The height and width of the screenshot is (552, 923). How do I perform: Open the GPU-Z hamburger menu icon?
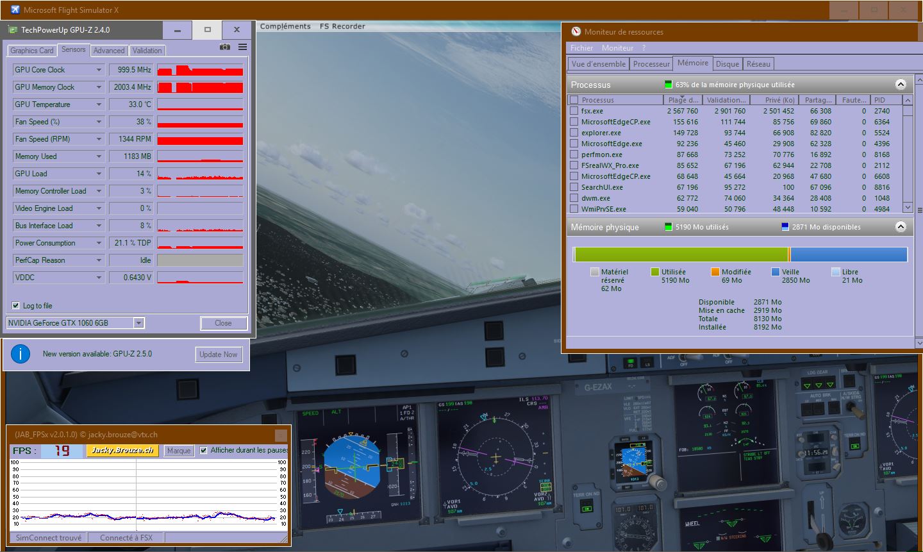[x=243, y=47]
